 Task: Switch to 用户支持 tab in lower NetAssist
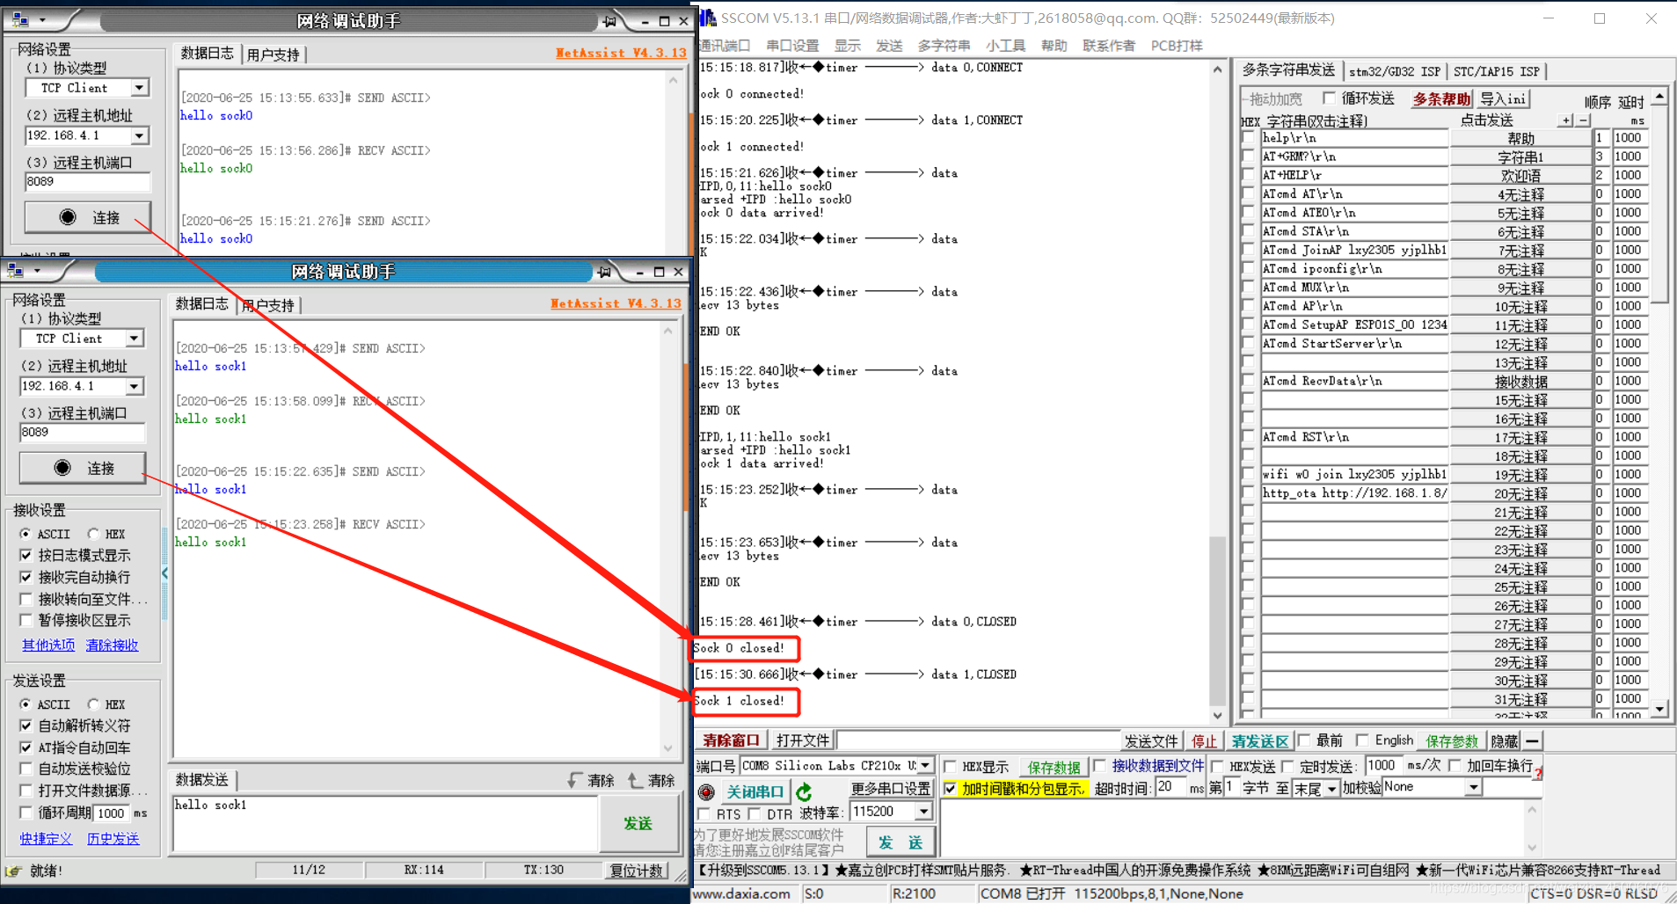tap(268, 305)
